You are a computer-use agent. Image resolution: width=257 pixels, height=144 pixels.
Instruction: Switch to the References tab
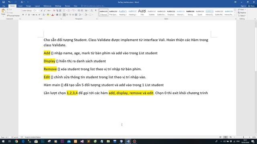coord(47,6)
